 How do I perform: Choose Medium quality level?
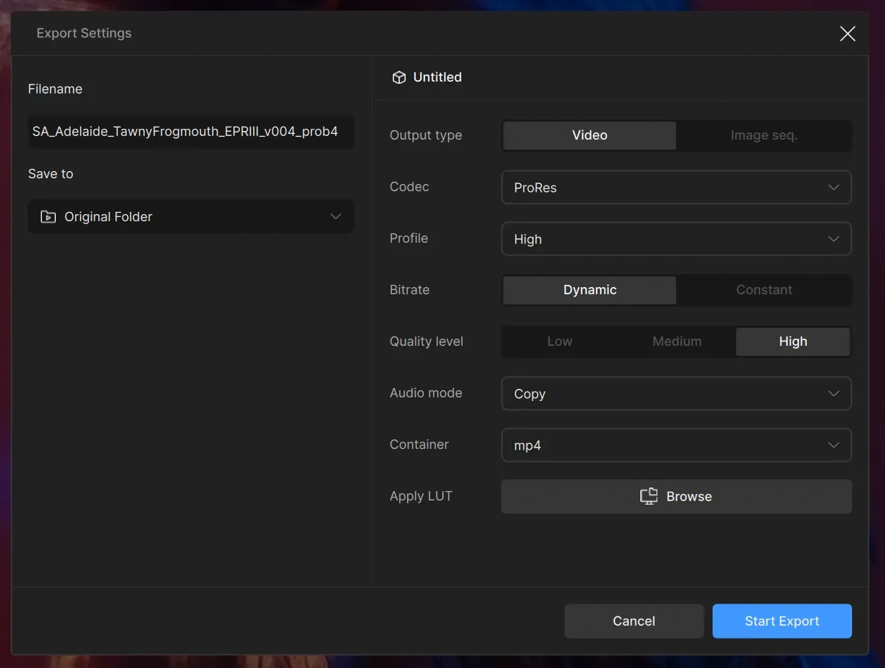pos(677,342)
